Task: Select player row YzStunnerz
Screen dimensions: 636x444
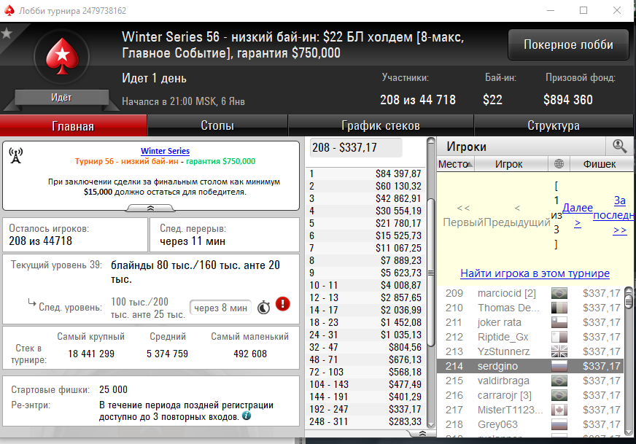Action: point(530,351)
